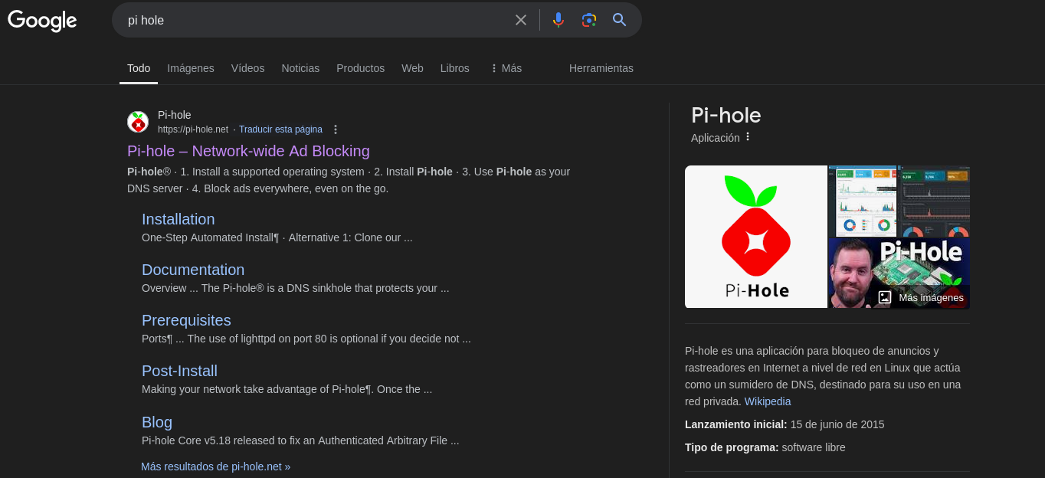Select the Todo tab
Viewport: 1045px width, 478px height.
click(x=139, y=68)
